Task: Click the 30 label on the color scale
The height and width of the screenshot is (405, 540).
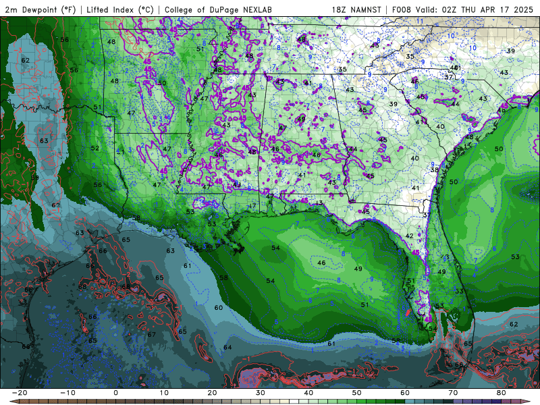Action: click(261, 393)
